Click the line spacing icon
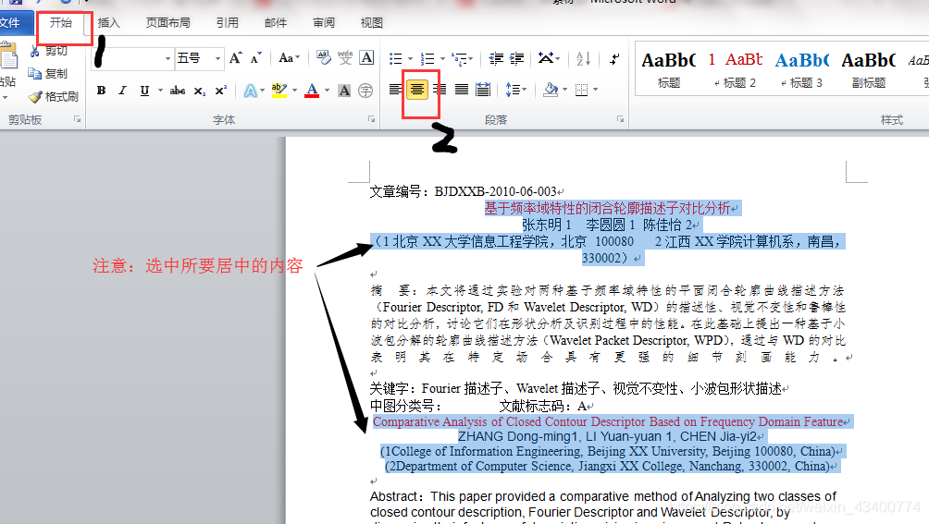 point(513,90)
